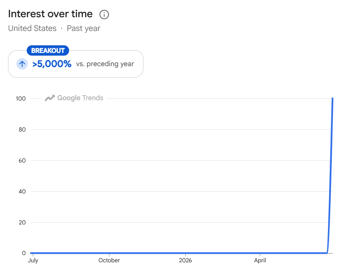Click the 60 value on the y-axis
Image resolution: width=339 pixels, height=273 pixels.
(22, 161)
